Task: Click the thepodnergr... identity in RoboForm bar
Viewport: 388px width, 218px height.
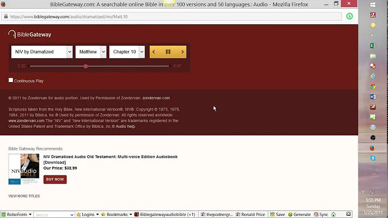Action: [x=217, y=214]
